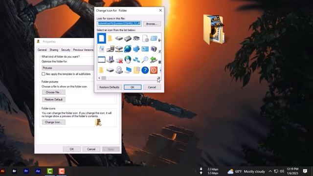Image resolution: width=313 pixels, height=176 pixels.
Task: Pick the floppy drive icon
Action: [x=110, y=60]
